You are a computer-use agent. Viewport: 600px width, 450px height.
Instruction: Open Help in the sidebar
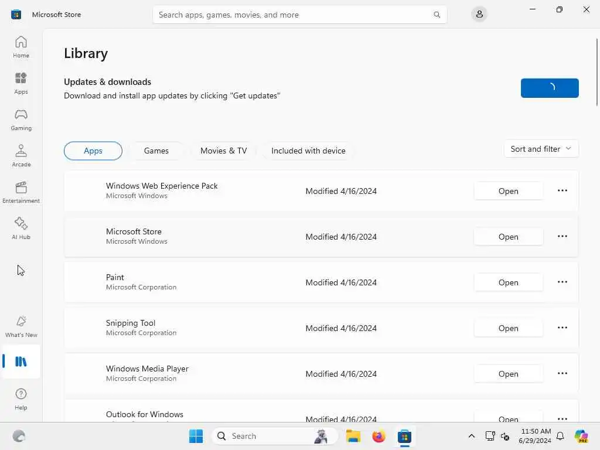click(x=21, y=399)
